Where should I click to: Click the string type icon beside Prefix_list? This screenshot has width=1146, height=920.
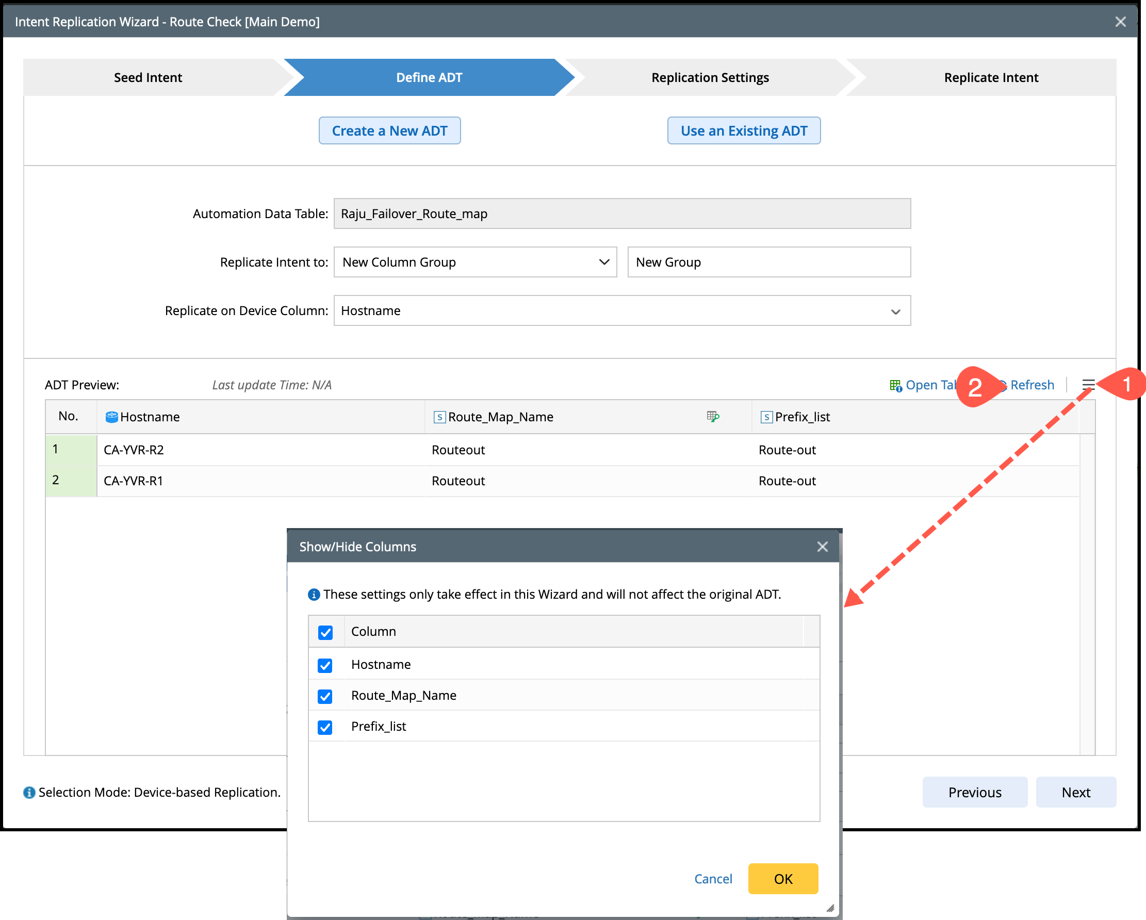coord(766,417)
